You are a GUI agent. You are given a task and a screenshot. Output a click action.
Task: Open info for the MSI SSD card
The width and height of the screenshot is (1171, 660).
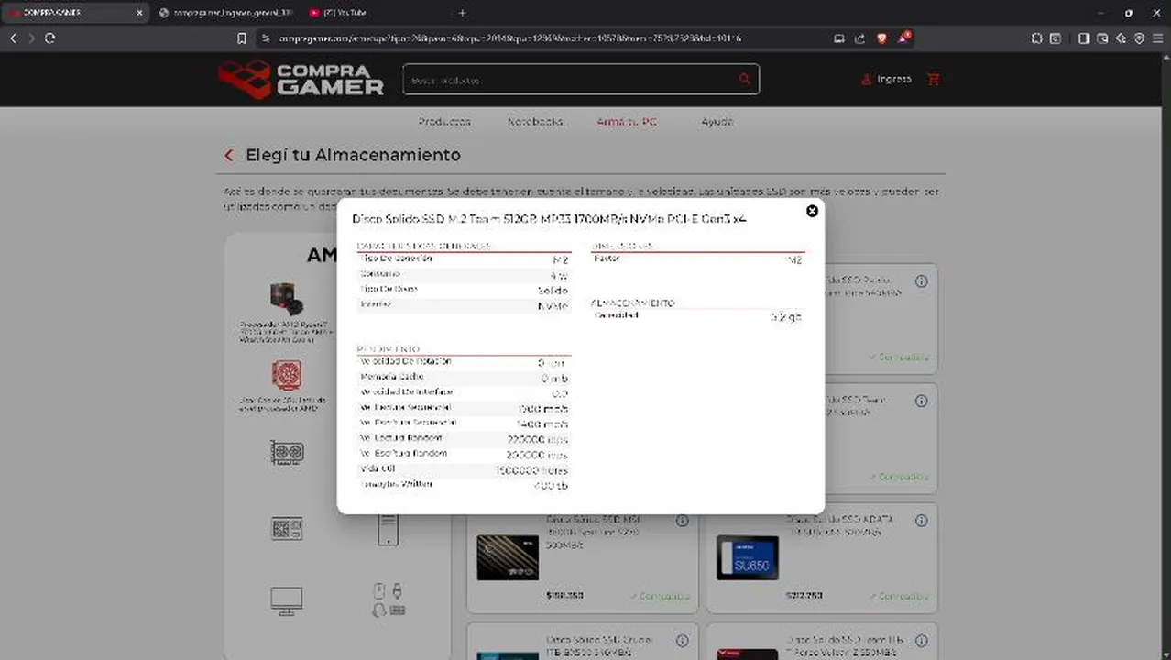(682, 521)
